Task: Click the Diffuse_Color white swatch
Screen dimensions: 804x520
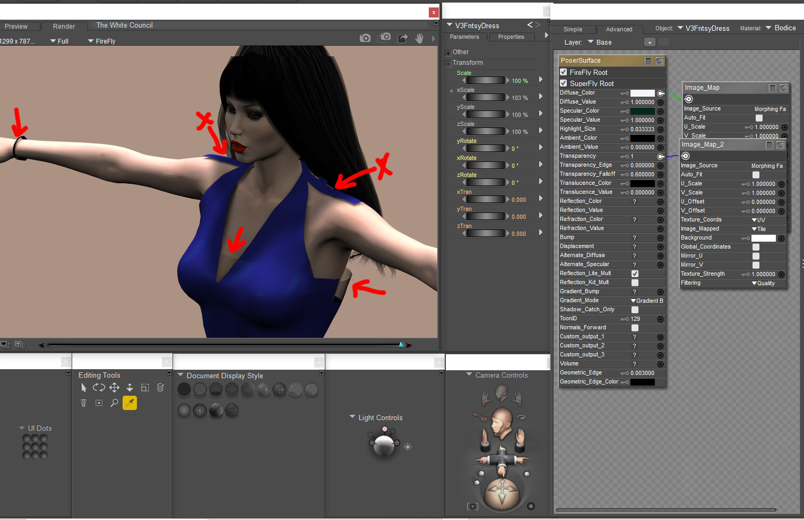Action: 642,93
